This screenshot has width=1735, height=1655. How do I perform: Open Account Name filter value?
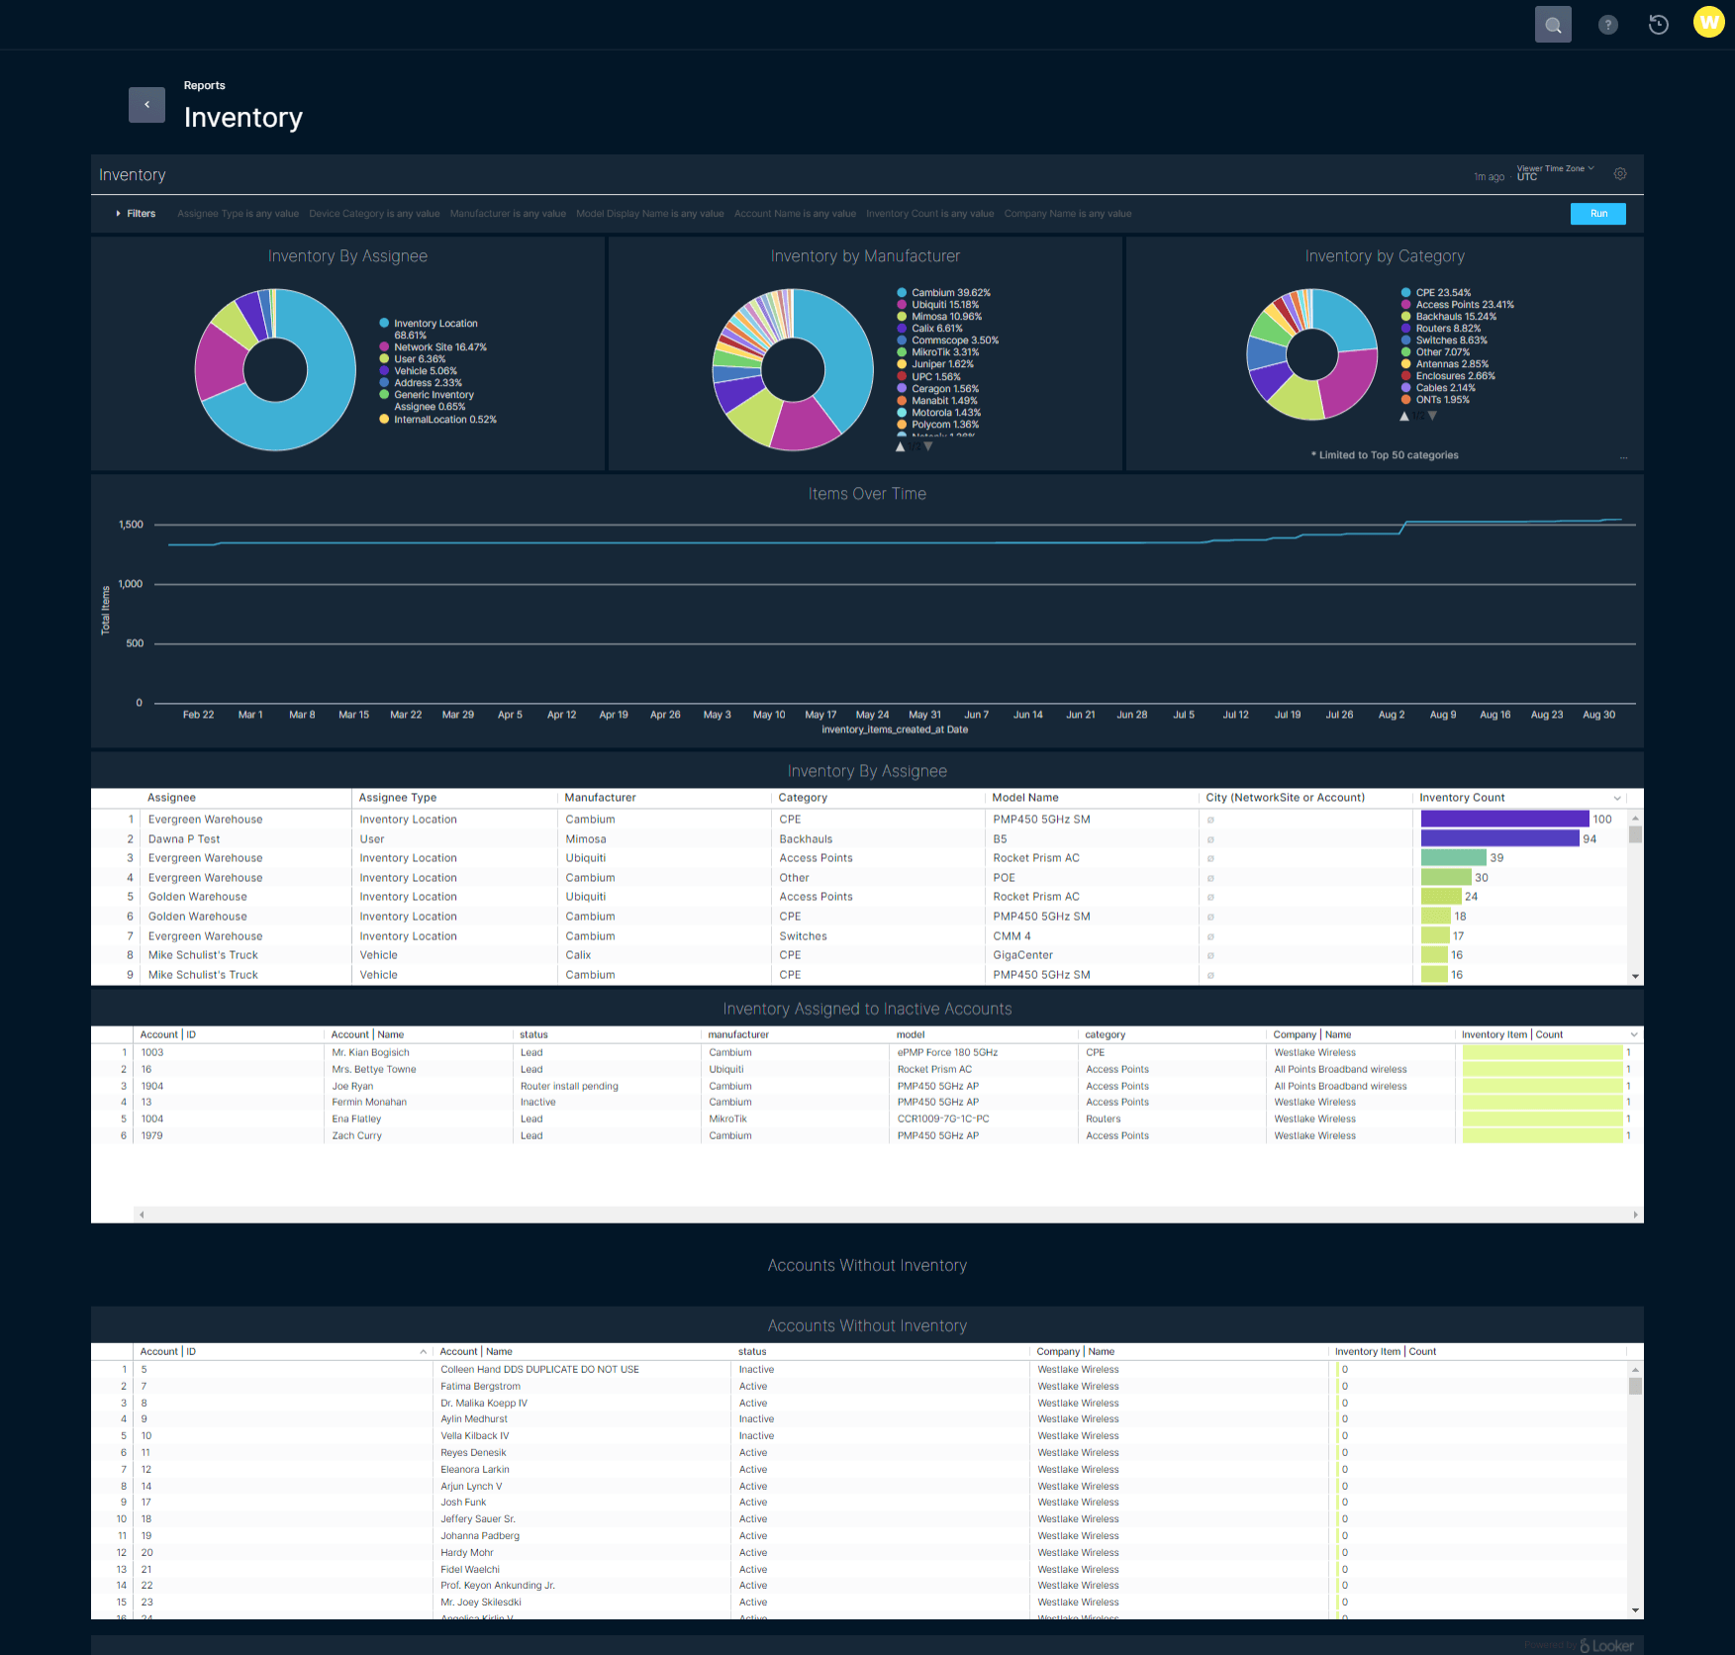coord(795,214)
